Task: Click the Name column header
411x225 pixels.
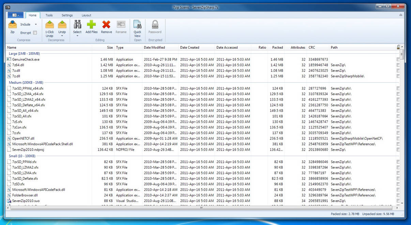Action: point(12,47)
